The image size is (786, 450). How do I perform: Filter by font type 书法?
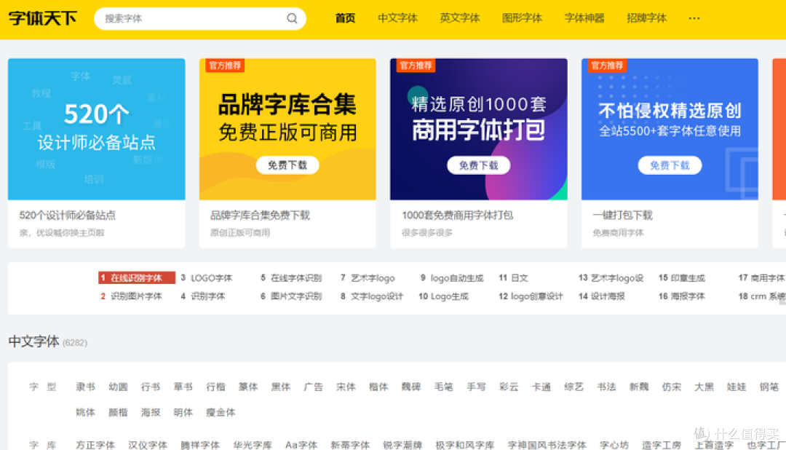(606, 387)
